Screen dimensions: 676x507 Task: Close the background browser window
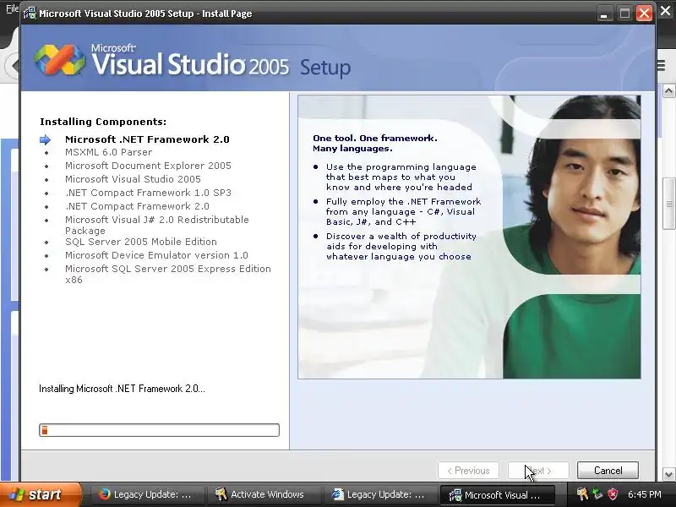[x=666, y=10]
